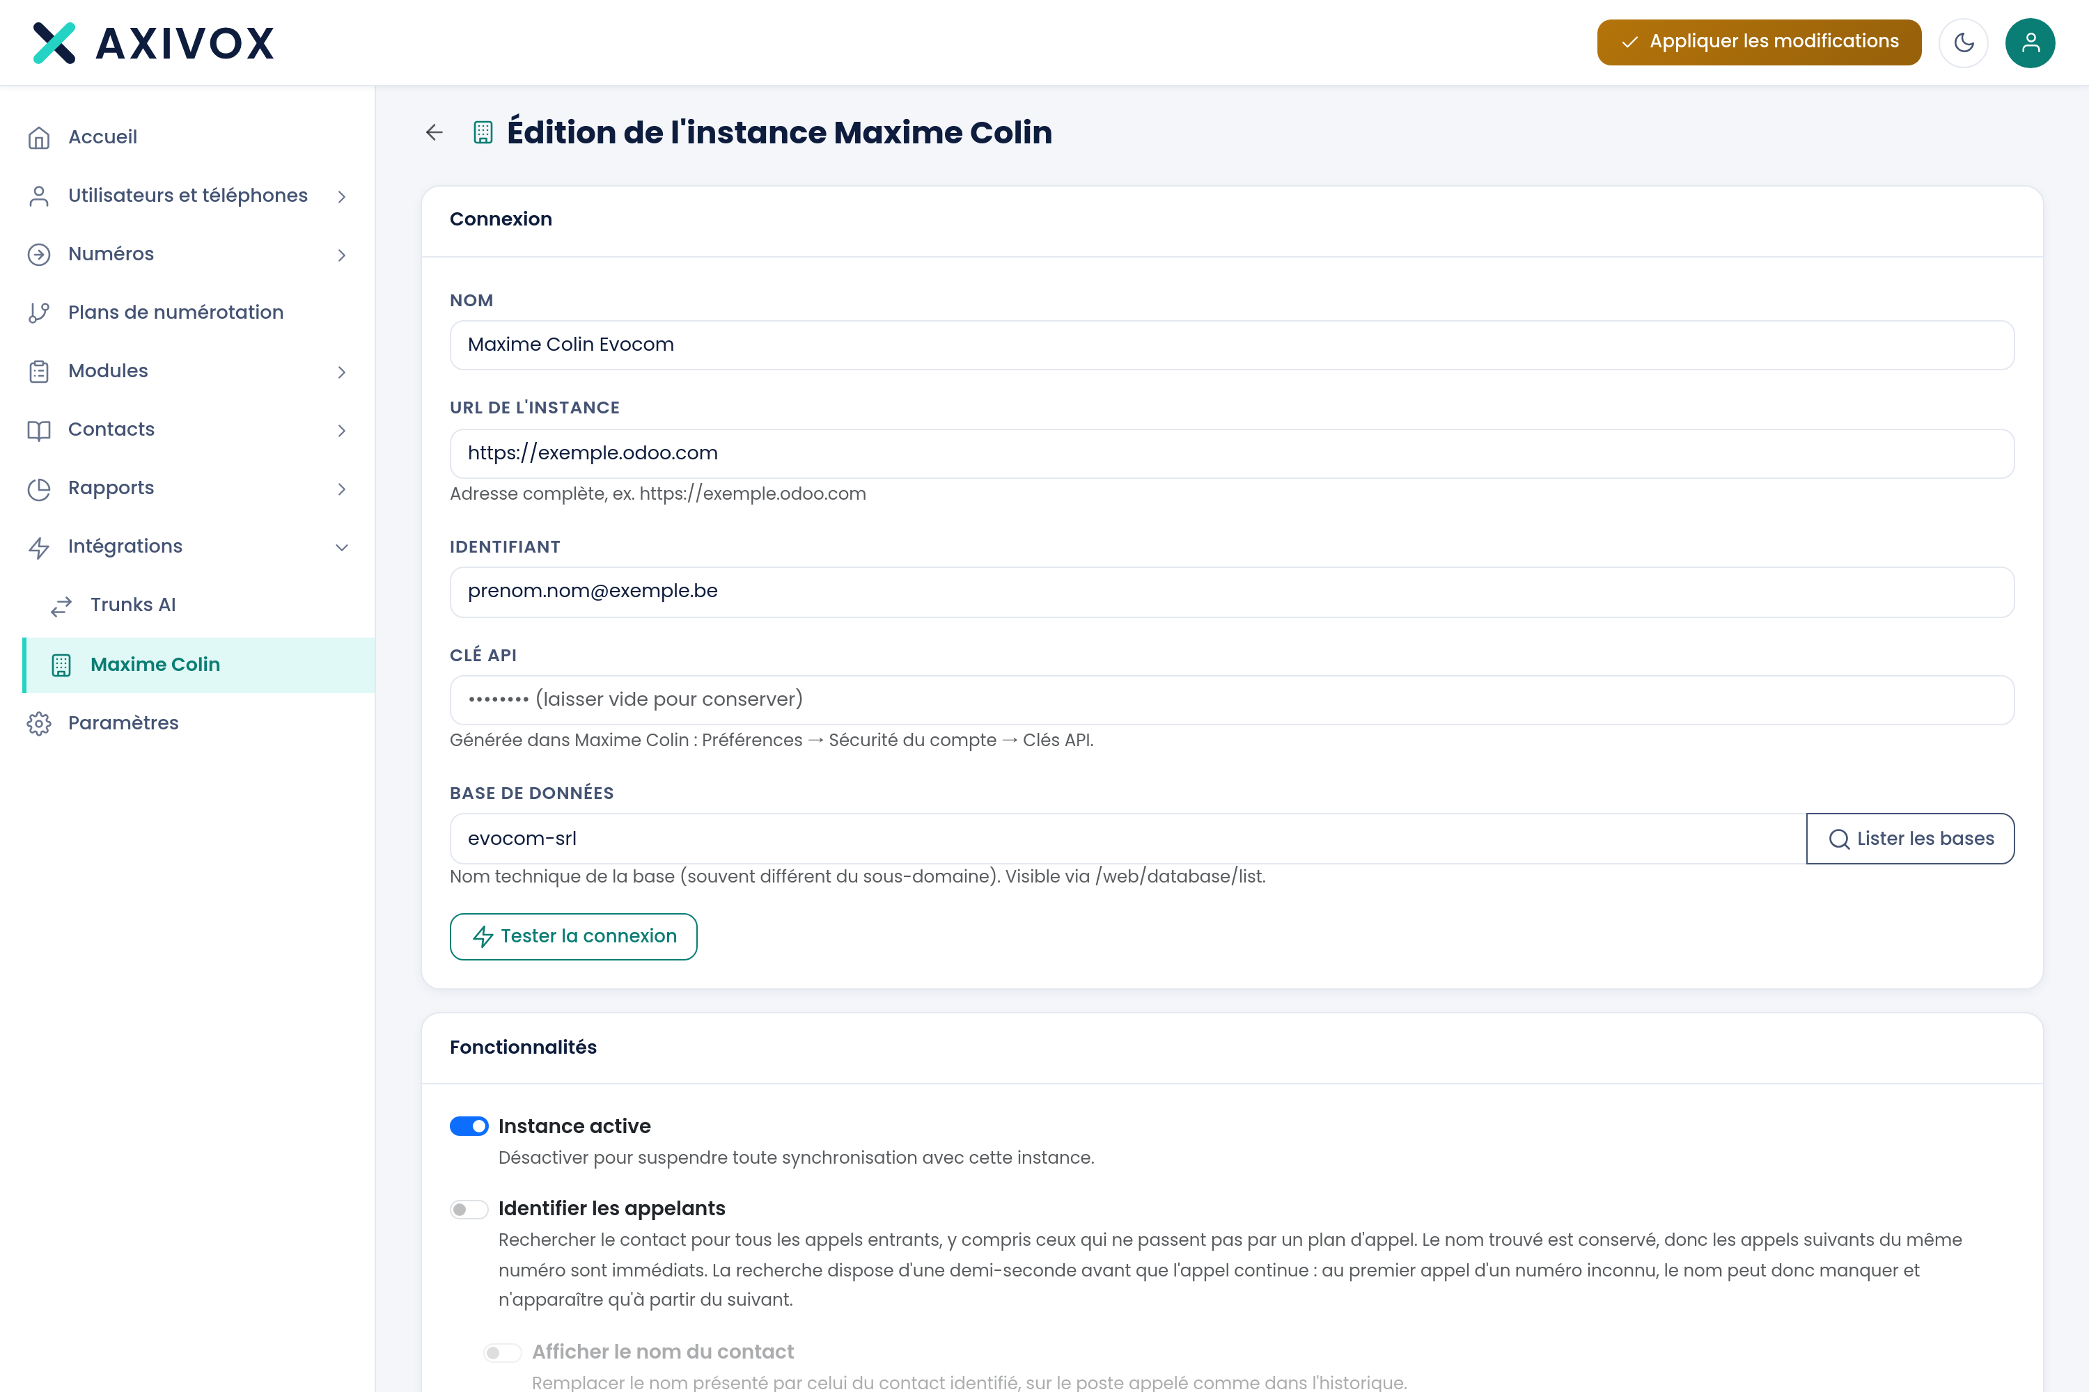
Task: Collapse the Intégrations chevron
Action: pos(342,547)
